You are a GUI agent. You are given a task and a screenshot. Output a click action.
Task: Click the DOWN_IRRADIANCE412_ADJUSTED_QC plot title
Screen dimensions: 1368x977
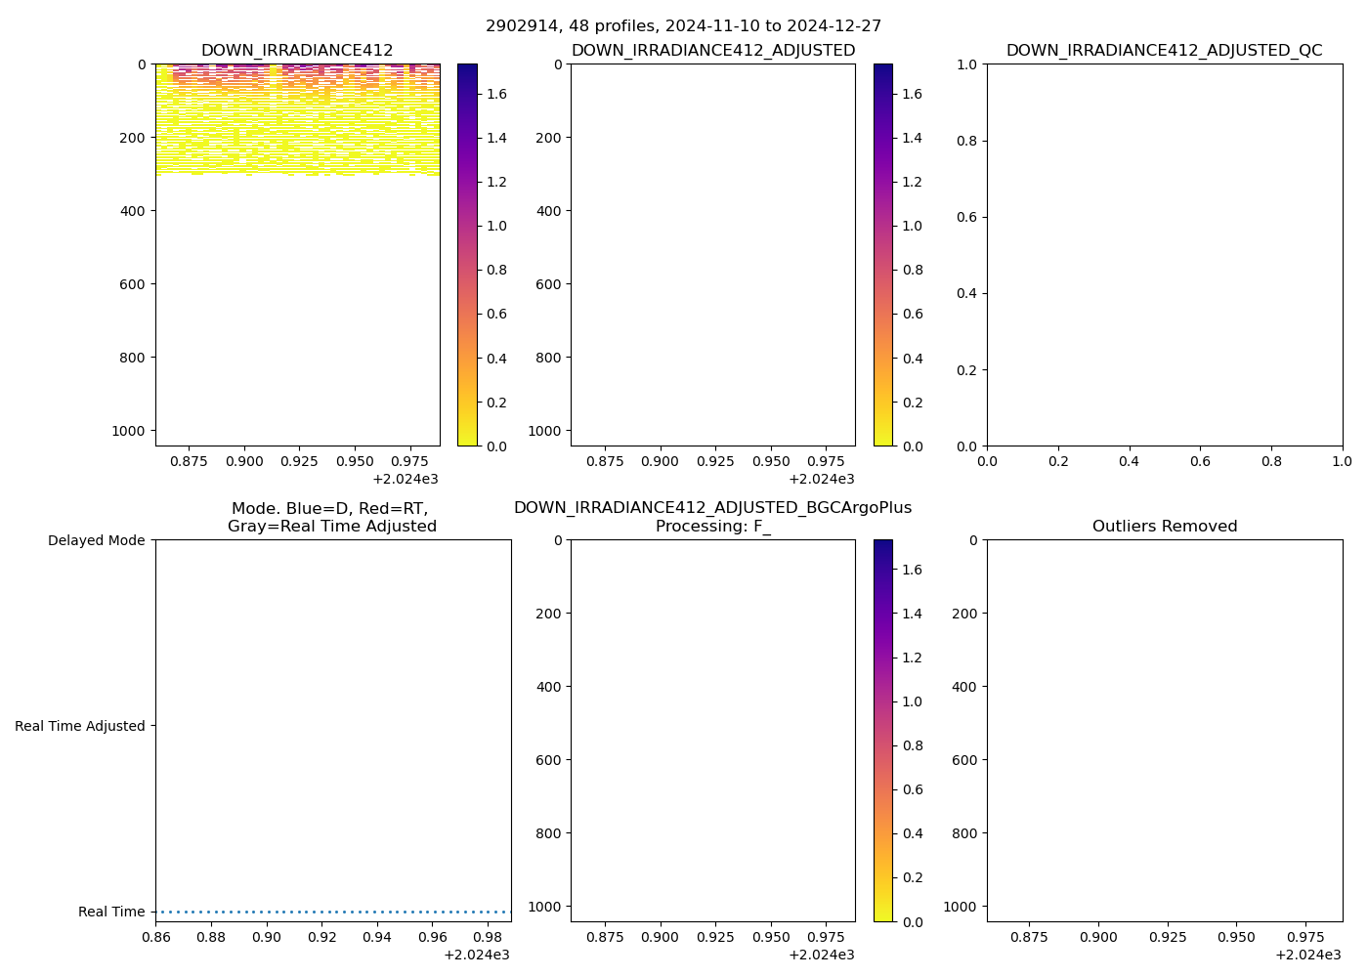coord(1164,51)
